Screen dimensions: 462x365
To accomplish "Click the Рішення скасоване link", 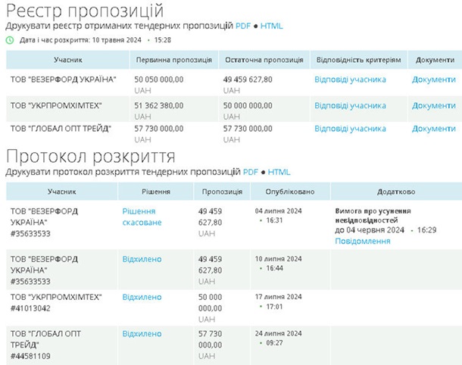I will [142, 217].
